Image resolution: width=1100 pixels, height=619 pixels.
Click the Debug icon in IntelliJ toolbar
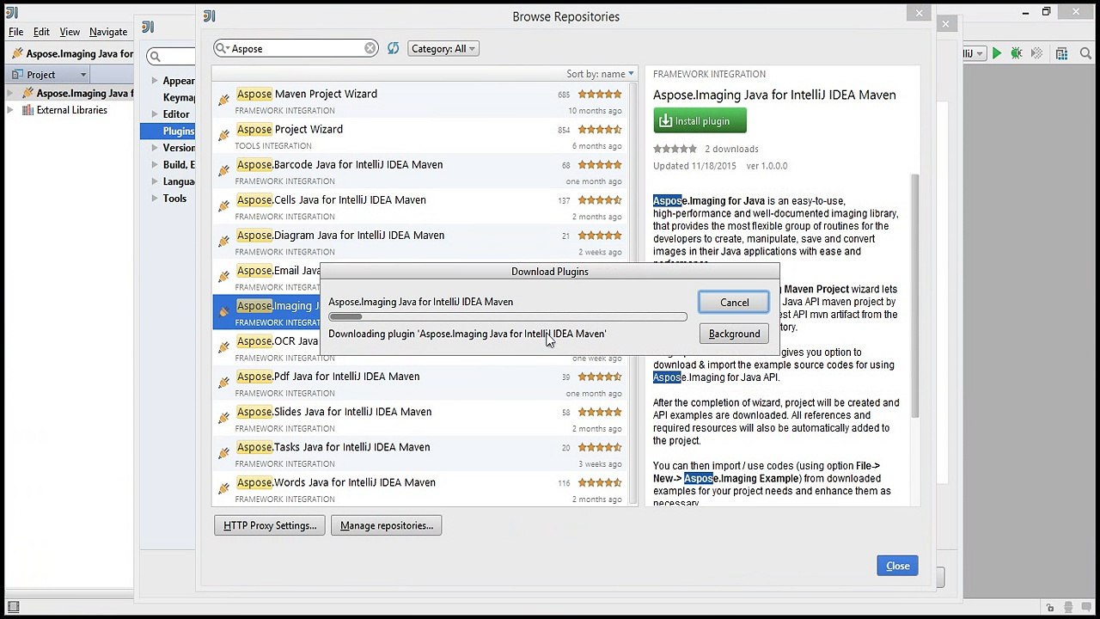pos(1017,53)
